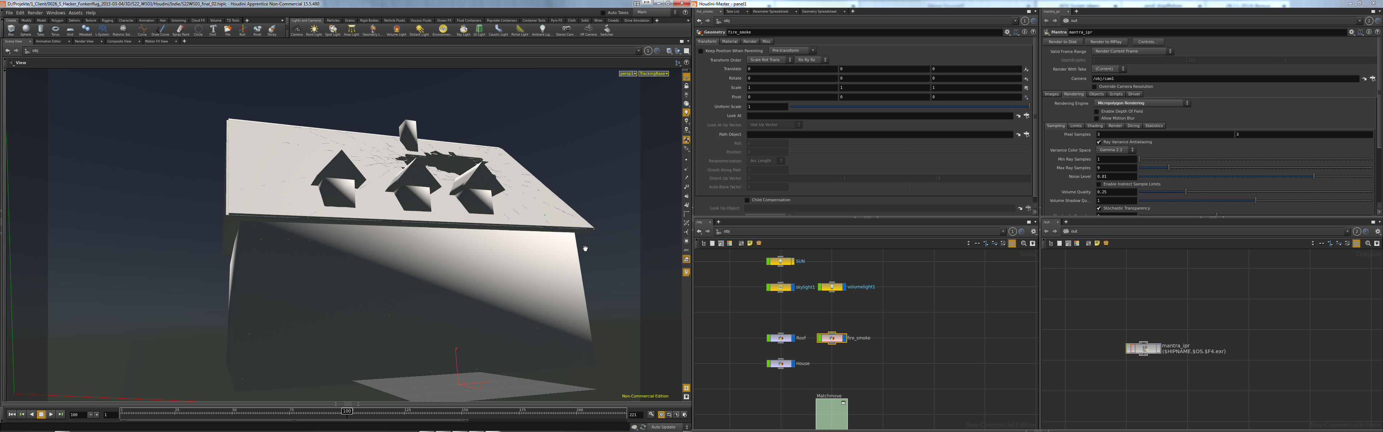Adjust the Volume Quality slider
This screenshot has height=432, width=1383.
click(x=1256, y=192)
